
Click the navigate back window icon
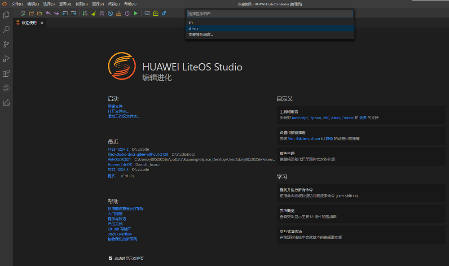[65, 13]
